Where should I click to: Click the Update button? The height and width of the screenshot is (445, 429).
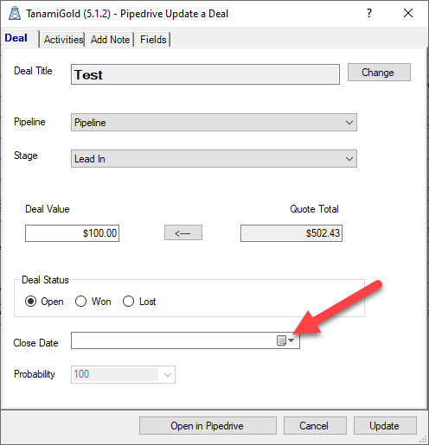[x=385, y=425]
